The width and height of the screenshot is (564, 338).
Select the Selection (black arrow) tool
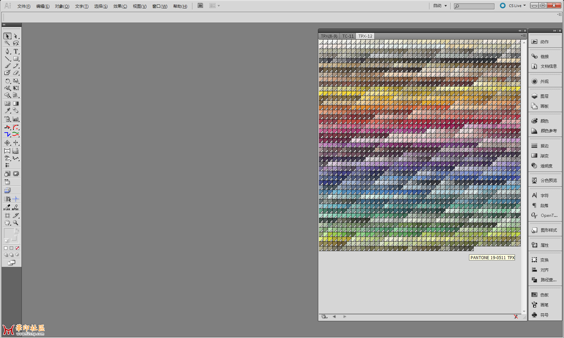click(x=7, y=36)
